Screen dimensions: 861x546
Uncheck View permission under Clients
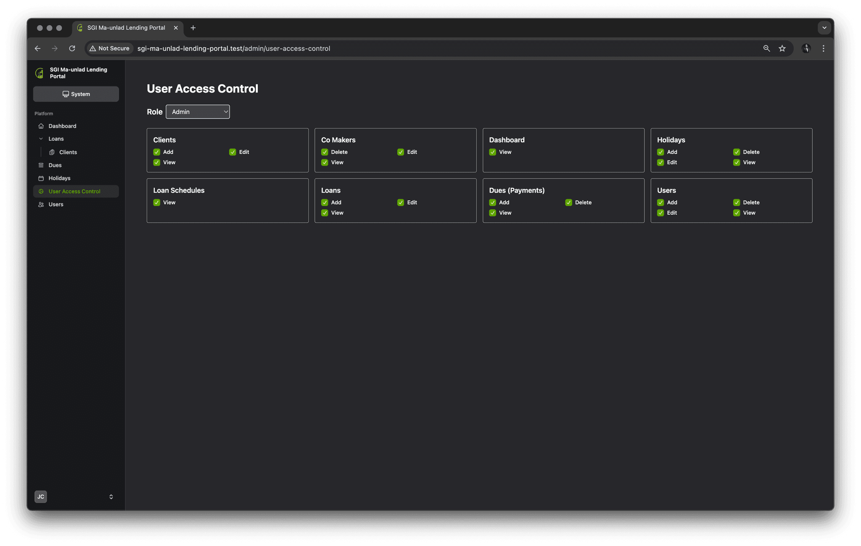pos(156,162)
